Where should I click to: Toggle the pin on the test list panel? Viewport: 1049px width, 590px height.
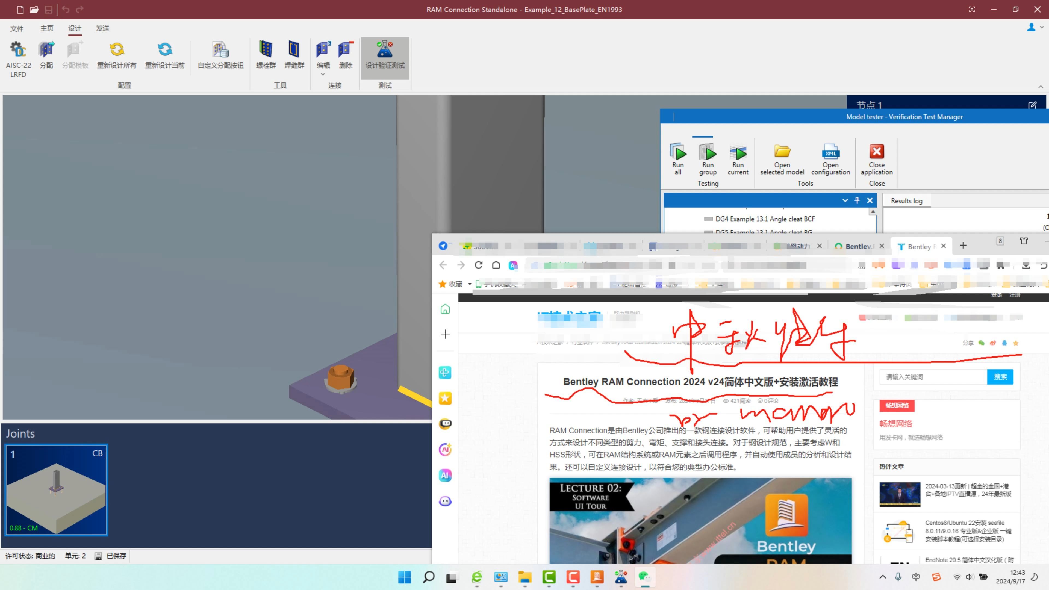pyautogui.click(x=857, y=200)
